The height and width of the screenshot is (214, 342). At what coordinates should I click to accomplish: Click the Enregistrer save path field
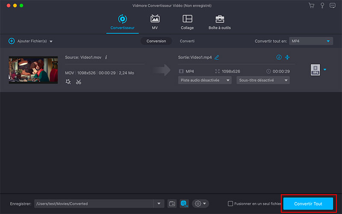coord(94,204)
